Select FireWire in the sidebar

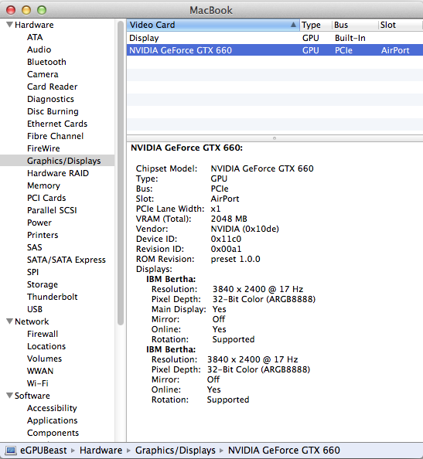click(x=43, y=148)
